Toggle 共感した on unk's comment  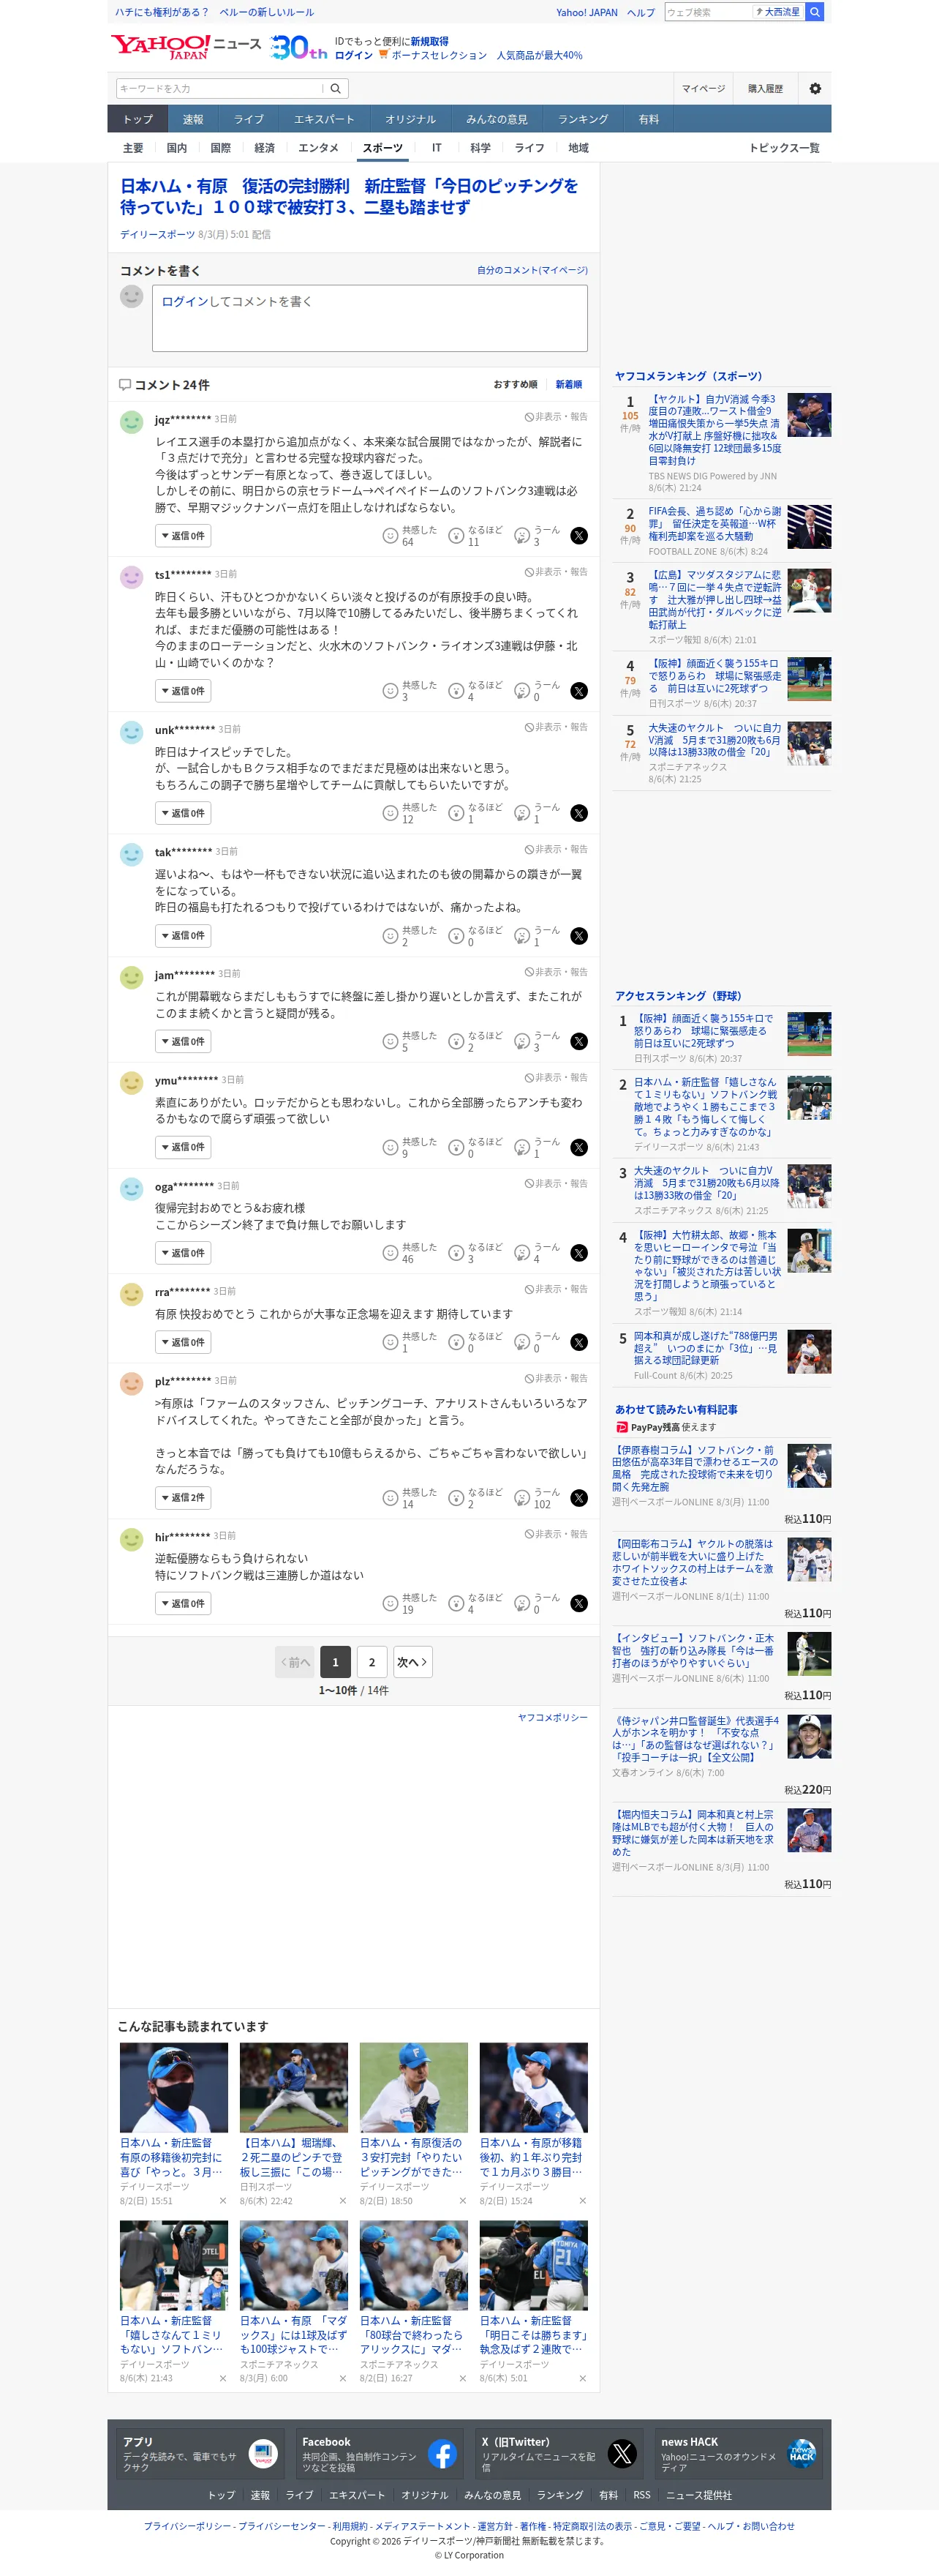pos(410,813)
